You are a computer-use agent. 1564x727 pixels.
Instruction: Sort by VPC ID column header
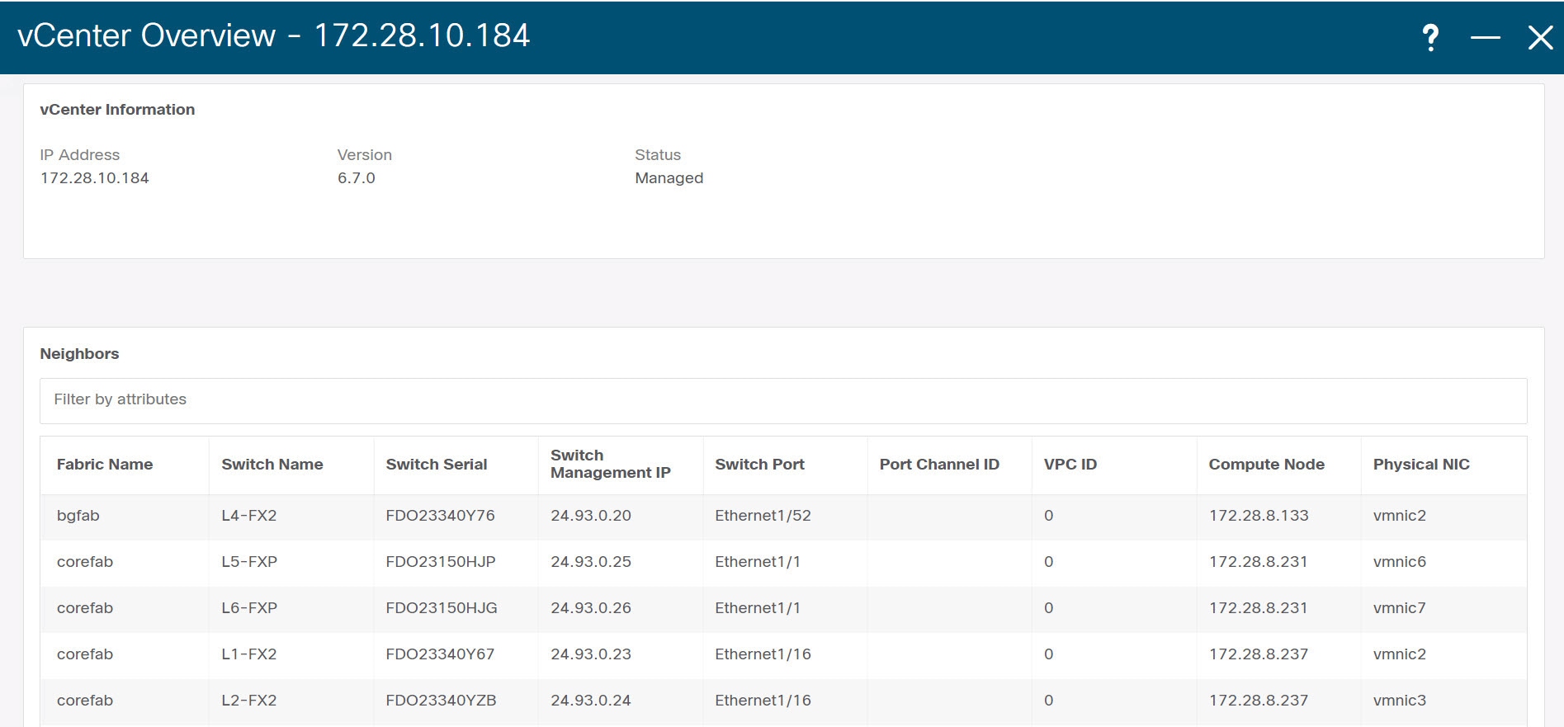point(1070,465)
